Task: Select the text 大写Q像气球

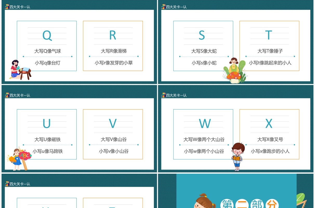Action: point(48,51)
